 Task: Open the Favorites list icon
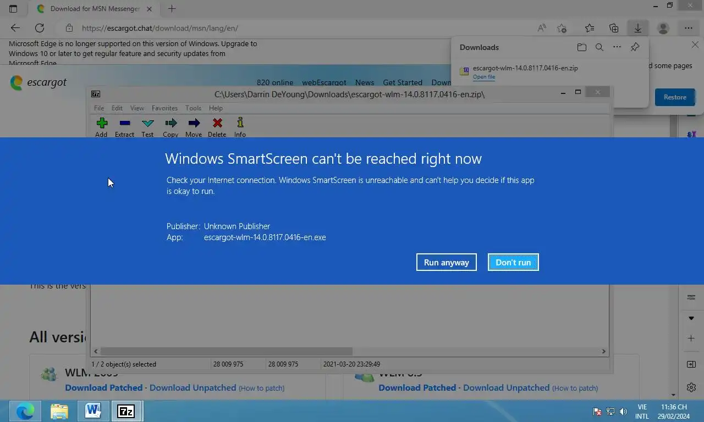pos(590,28)
